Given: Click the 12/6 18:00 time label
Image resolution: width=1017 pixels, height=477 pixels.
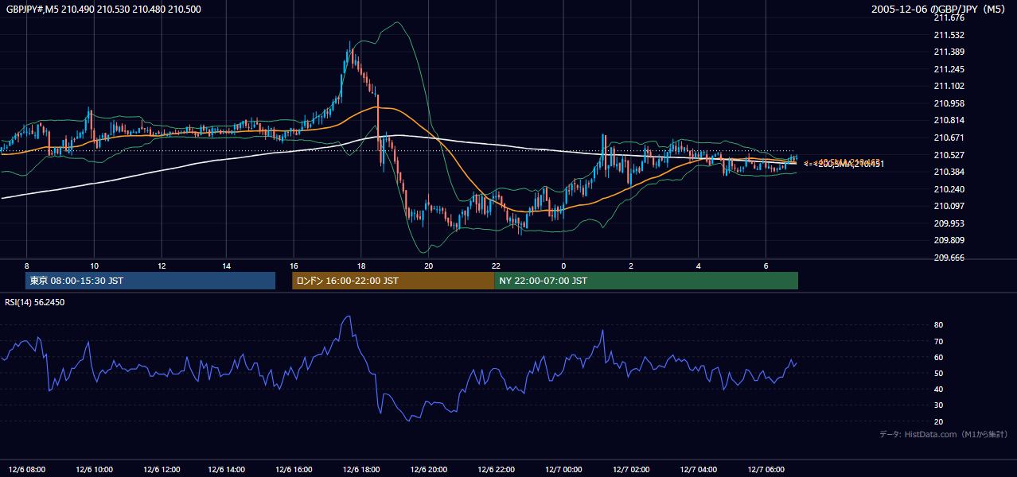Looking at the screenshot, I should pos(362,469).
